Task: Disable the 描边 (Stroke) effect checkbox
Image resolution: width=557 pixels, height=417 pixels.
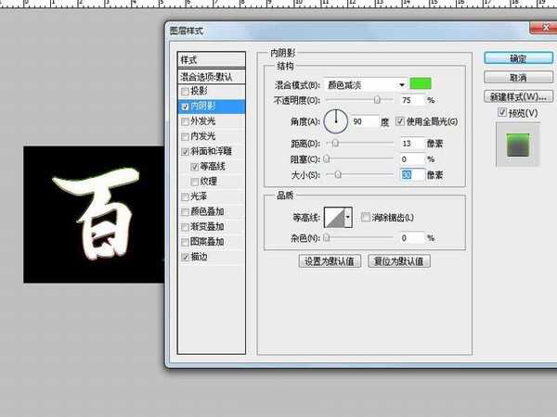Action: (x=185, y=257)
